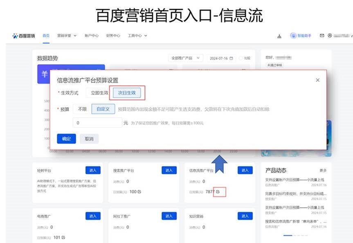Click 进入 on the 知识营销 card
The height and width of the screenshot is (243, 353).
245,216
